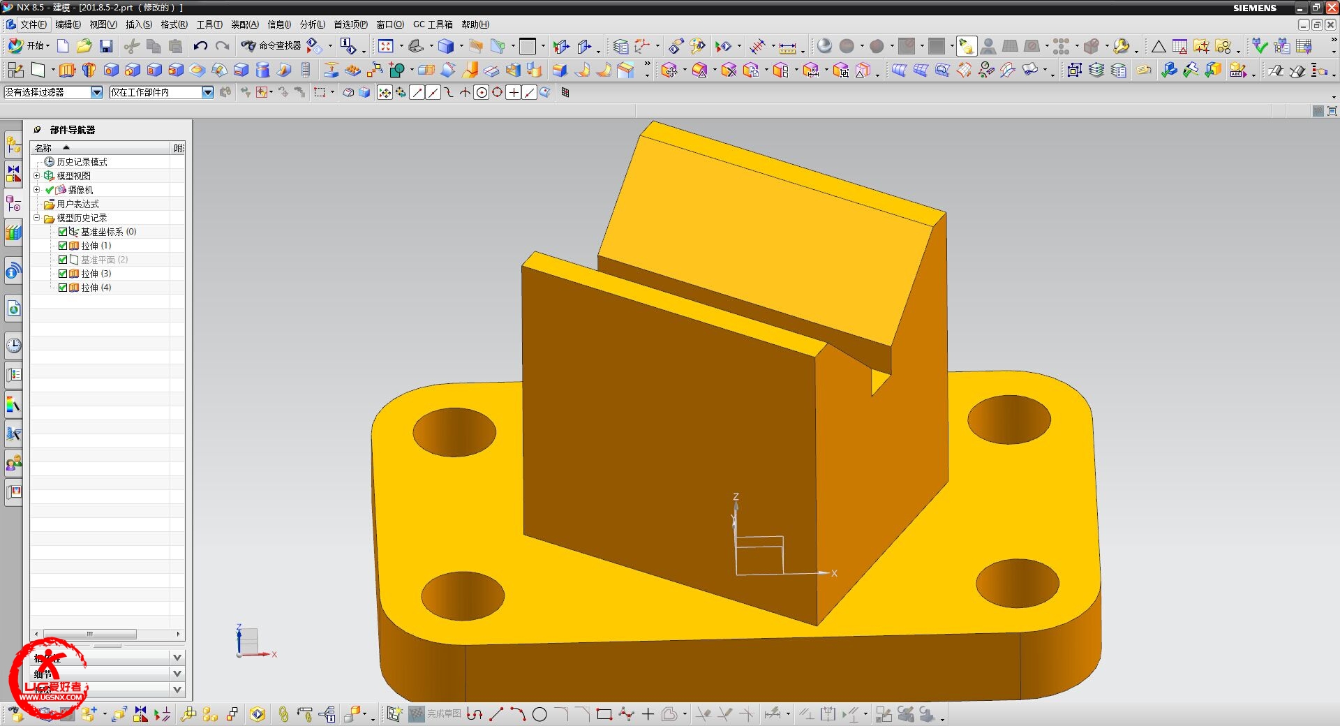Click the wrench preferences icon in view toolbar

tap(1121, 46)
